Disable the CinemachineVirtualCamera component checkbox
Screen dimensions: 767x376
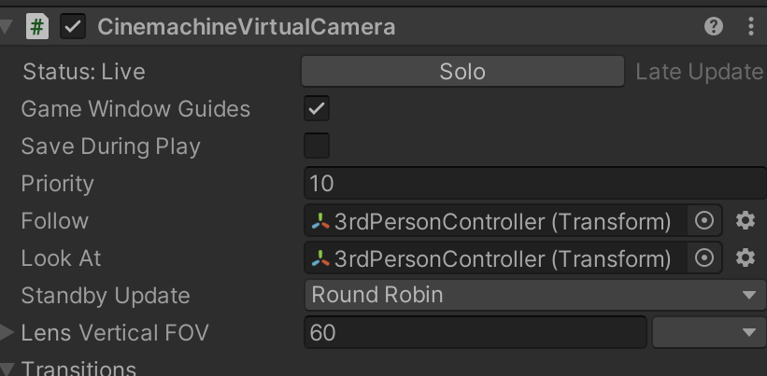click(x=73, y=27)
